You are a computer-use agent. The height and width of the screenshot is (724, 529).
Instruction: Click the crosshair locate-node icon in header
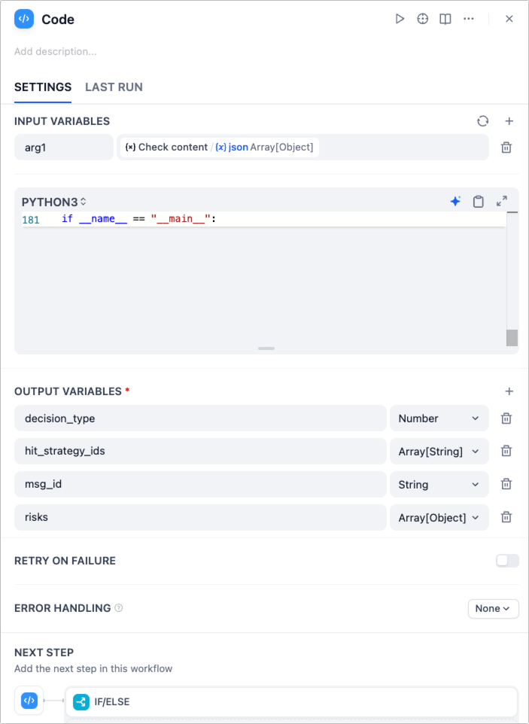(423, 19)
